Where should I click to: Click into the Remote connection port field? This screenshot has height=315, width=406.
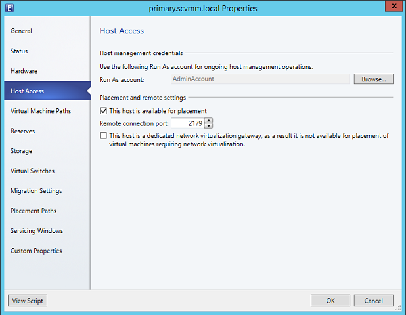point(187,123)
